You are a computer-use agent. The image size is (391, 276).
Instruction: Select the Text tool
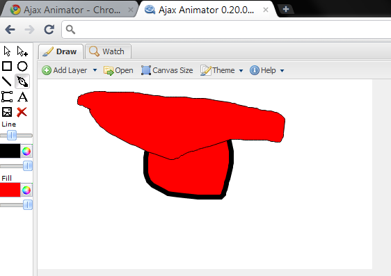point(22,97)
